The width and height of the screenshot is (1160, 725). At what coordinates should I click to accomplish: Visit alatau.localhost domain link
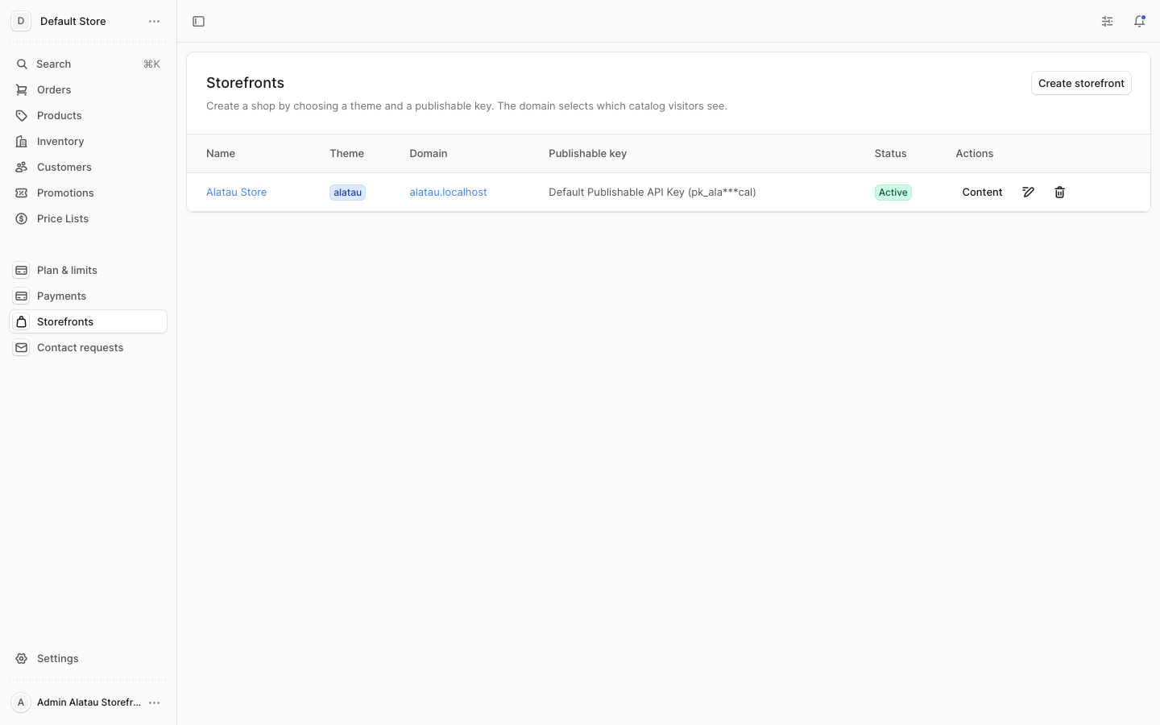click(x=448, y=193)
